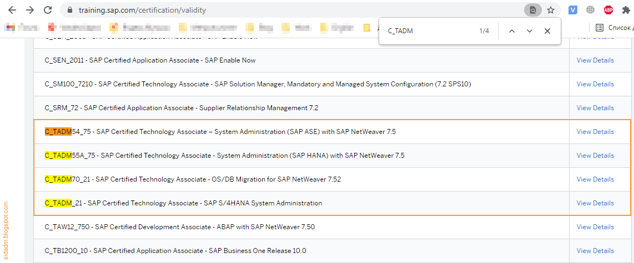634x263 pixels.
Task: Open the blue V extension icon
Action: [x=572, y=10]
